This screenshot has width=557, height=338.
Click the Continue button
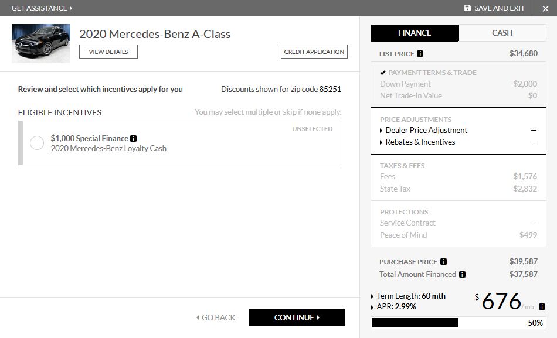(x=297, y=317)
